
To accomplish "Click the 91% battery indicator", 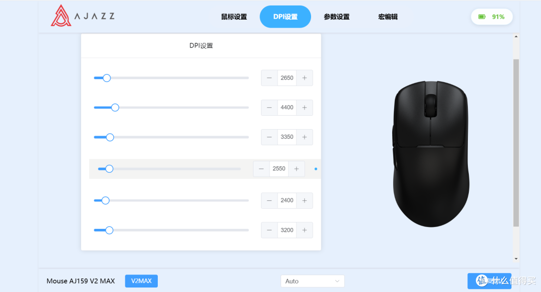I will tap(492, 17).
